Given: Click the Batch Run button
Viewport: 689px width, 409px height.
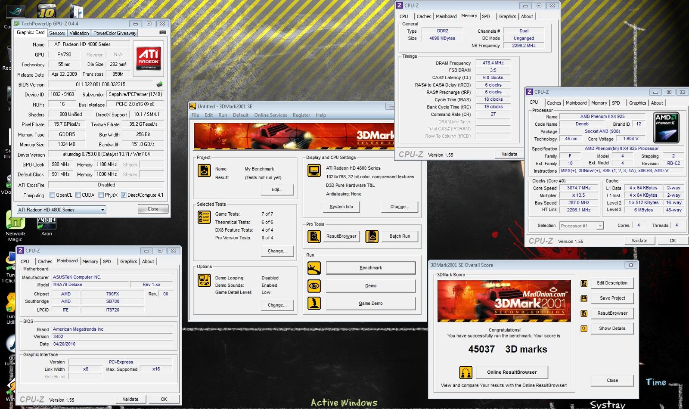Looking at the screenshot, I should pos(400,236).
